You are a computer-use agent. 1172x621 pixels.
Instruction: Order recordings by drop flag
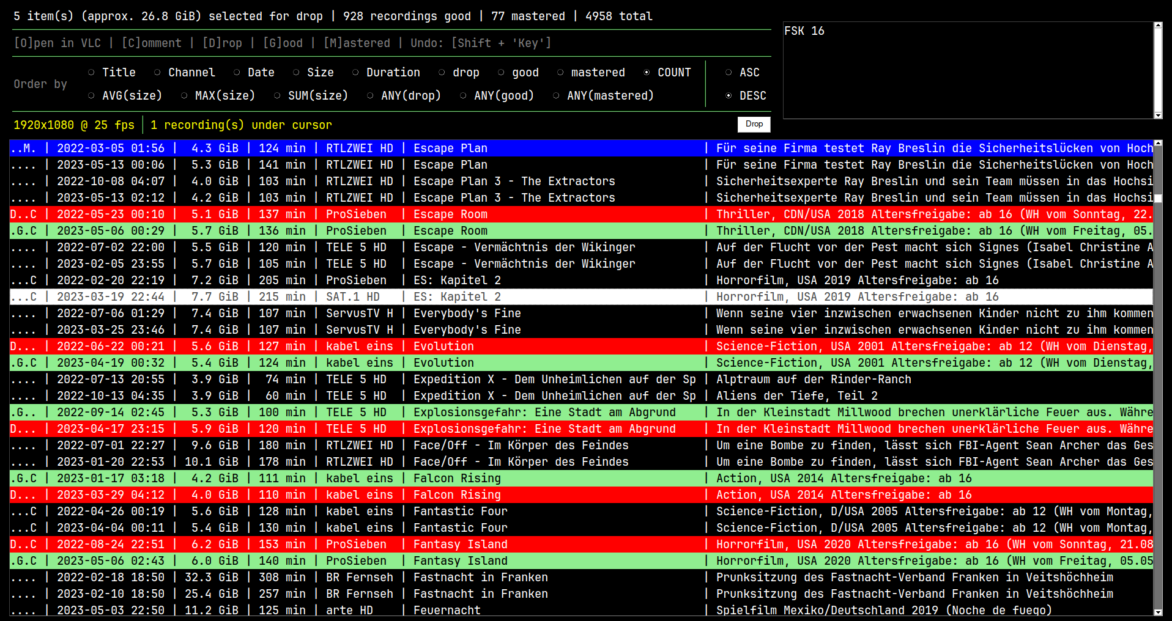pyautogui.click(x=442, y=72)
